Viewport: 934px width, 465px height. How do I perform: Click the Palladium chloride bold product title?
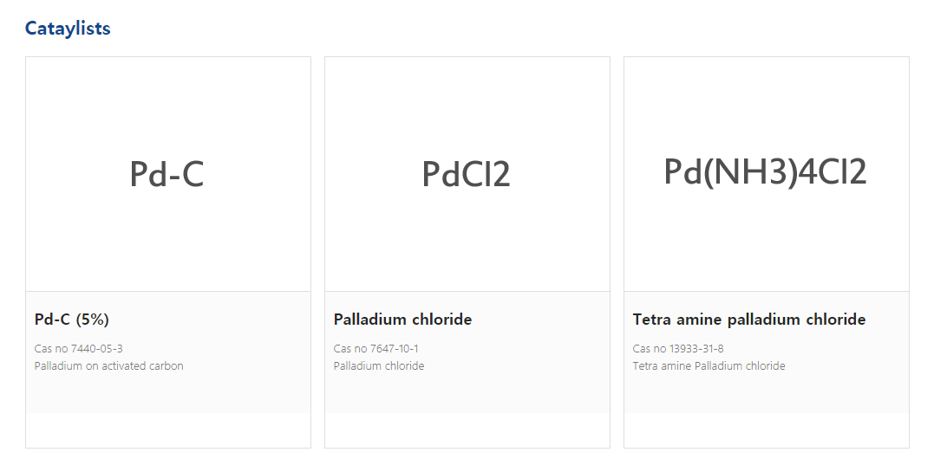(x=402, y=320)
